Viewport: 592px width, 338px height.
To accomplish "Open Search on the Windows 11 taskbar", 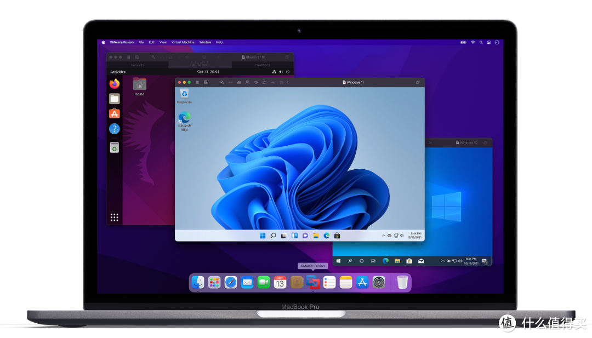I will coord(273,236).
